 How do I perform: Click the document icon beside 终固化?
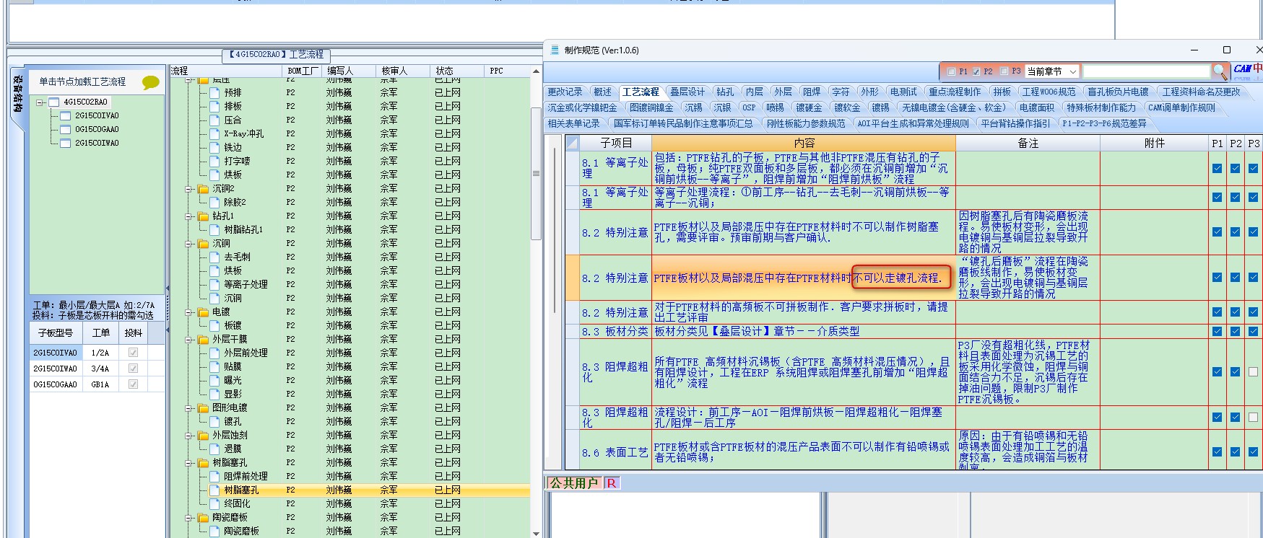point(214,503)
